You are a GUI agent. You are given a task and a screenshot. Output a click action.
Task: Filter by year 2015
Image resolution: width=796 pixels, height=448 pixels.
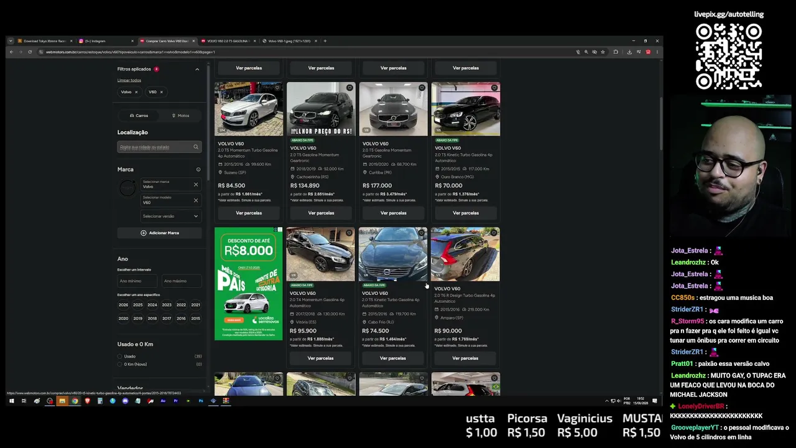pos(196,319)
